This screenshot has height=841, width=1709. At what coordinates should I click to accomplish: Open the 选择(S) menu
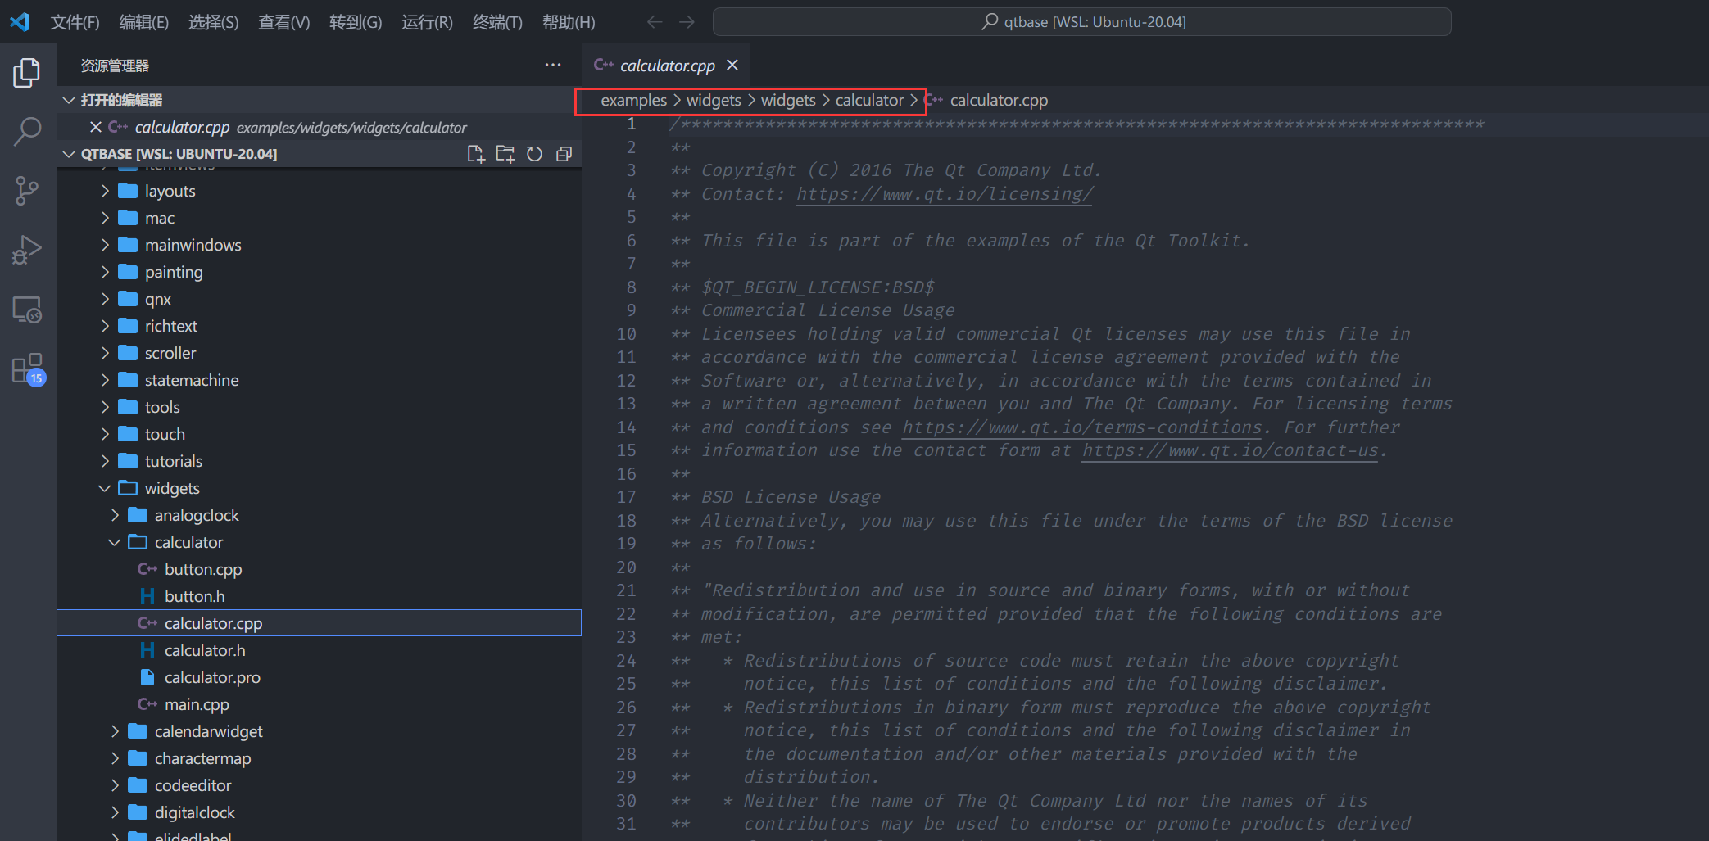pos(213,22)
